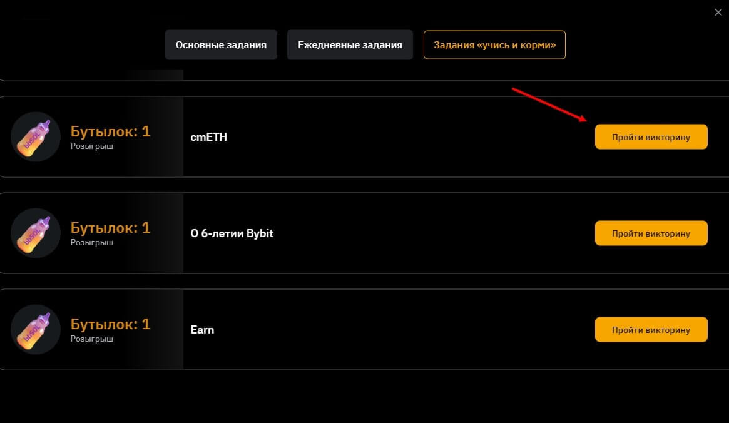Viewport: 729px width, 423px height.
Task: Open the «Ежедневные задания» tab
Action: click(350, 45)
